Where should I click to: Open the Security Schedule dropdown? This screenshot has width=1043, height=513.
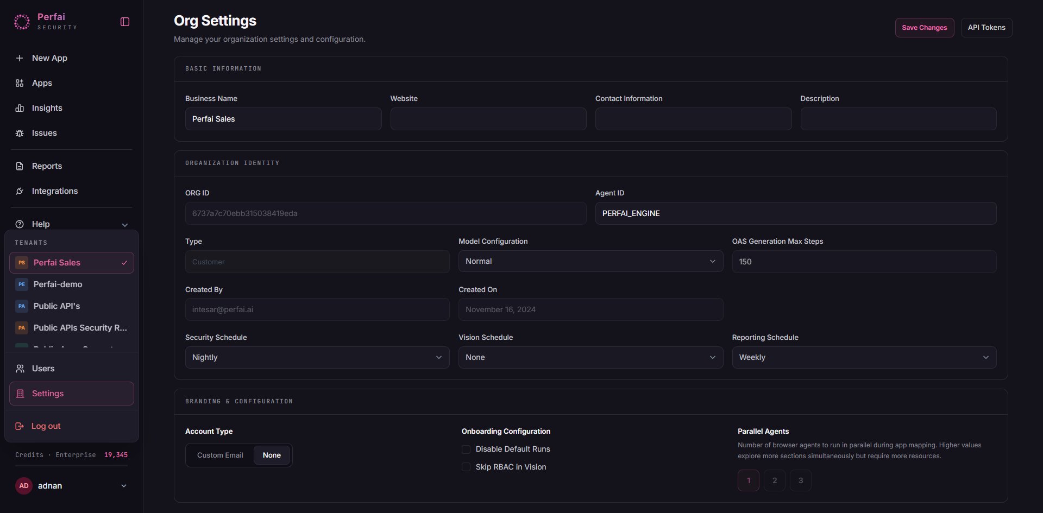[x=317, y=357]
